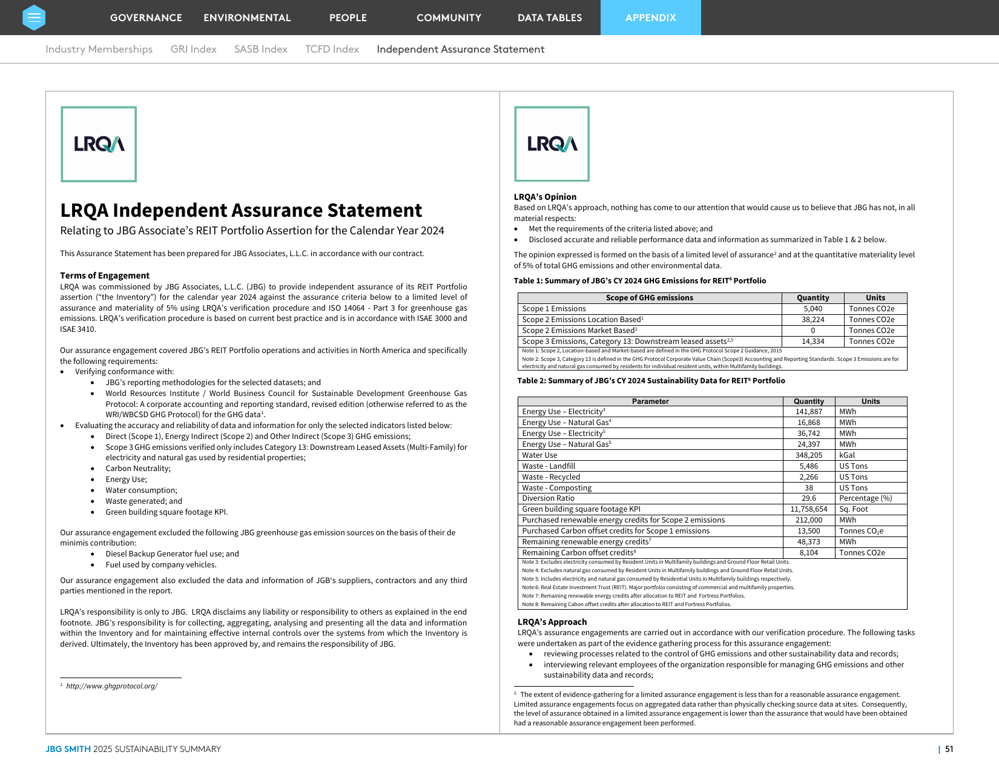Click the 'LRQA's Approach' heading

click(552, 622)
